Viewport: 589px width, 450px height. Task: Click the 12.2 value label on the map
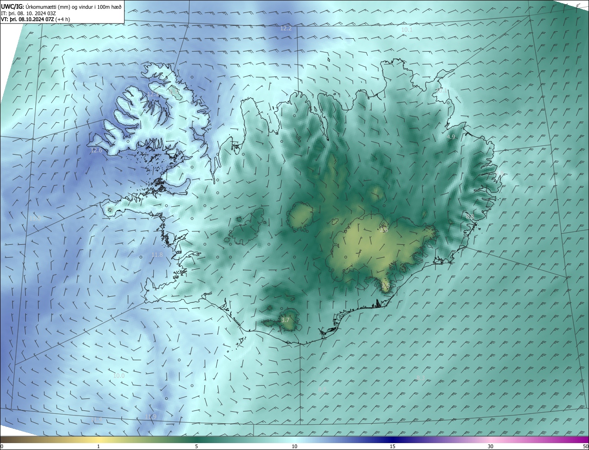[x=286, y=29]
